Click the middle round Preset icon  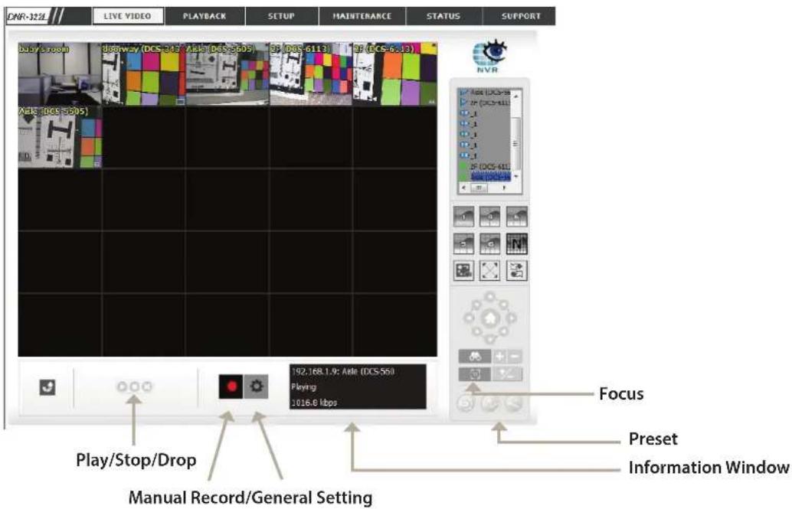tap(490, 403)
